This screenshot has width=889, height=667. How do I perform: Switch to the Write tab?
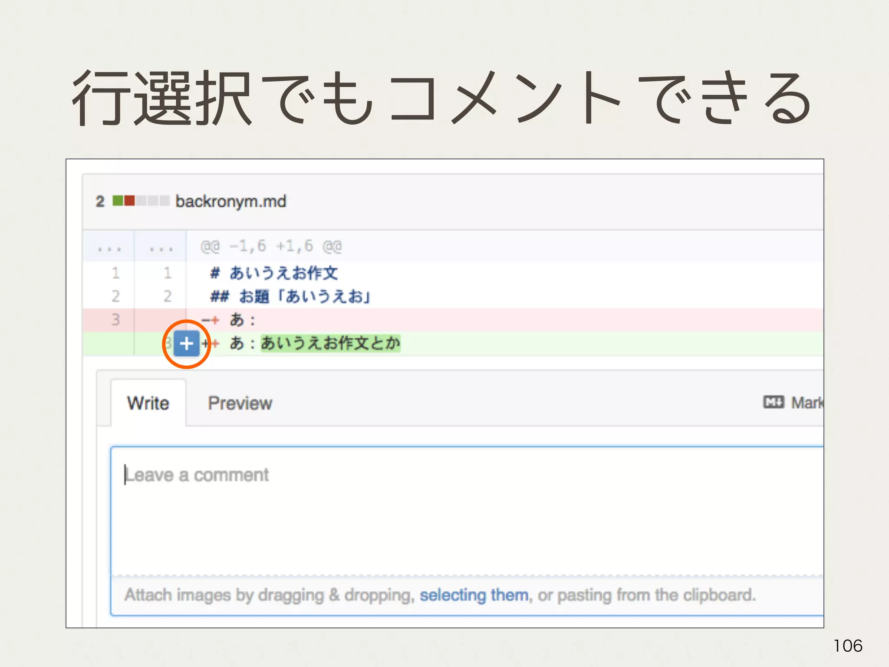pyautogui.click(x=148, y=403)
